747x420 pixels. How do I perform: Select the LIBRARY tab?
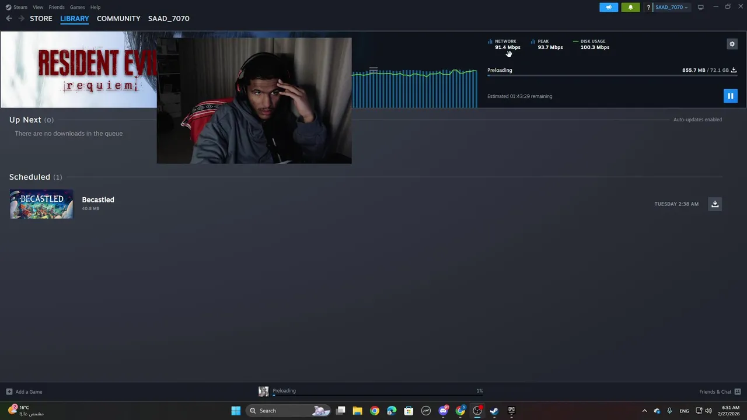(x=75, y=19)
